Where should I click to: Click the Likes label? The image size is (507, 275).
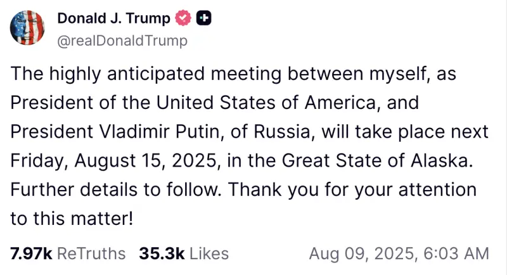tap(209, 253)
